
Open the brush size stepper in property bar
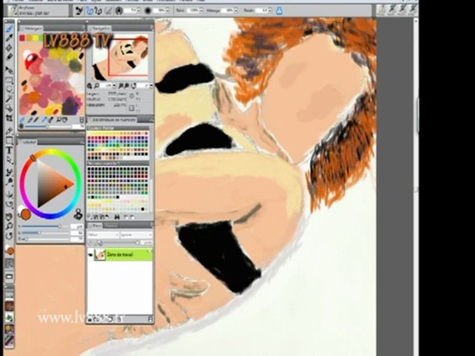pos(139,10)
